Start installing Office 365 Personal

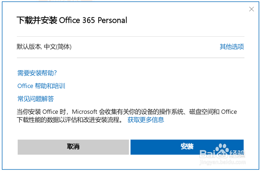pyautogui.click(x=187, y=147)
